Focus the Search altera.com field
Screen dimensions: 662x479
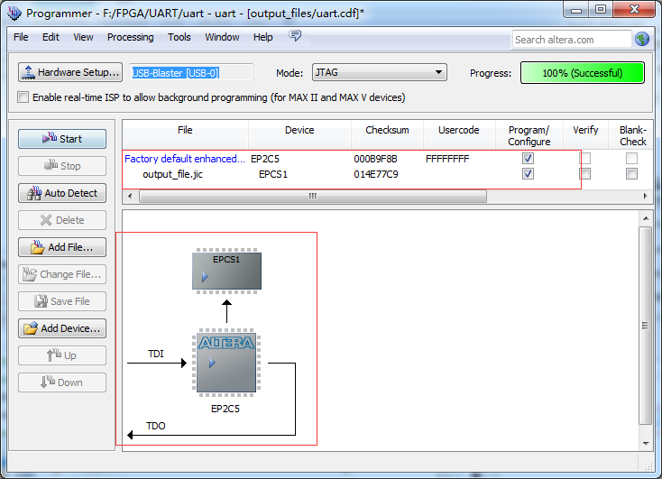point(572,40)
